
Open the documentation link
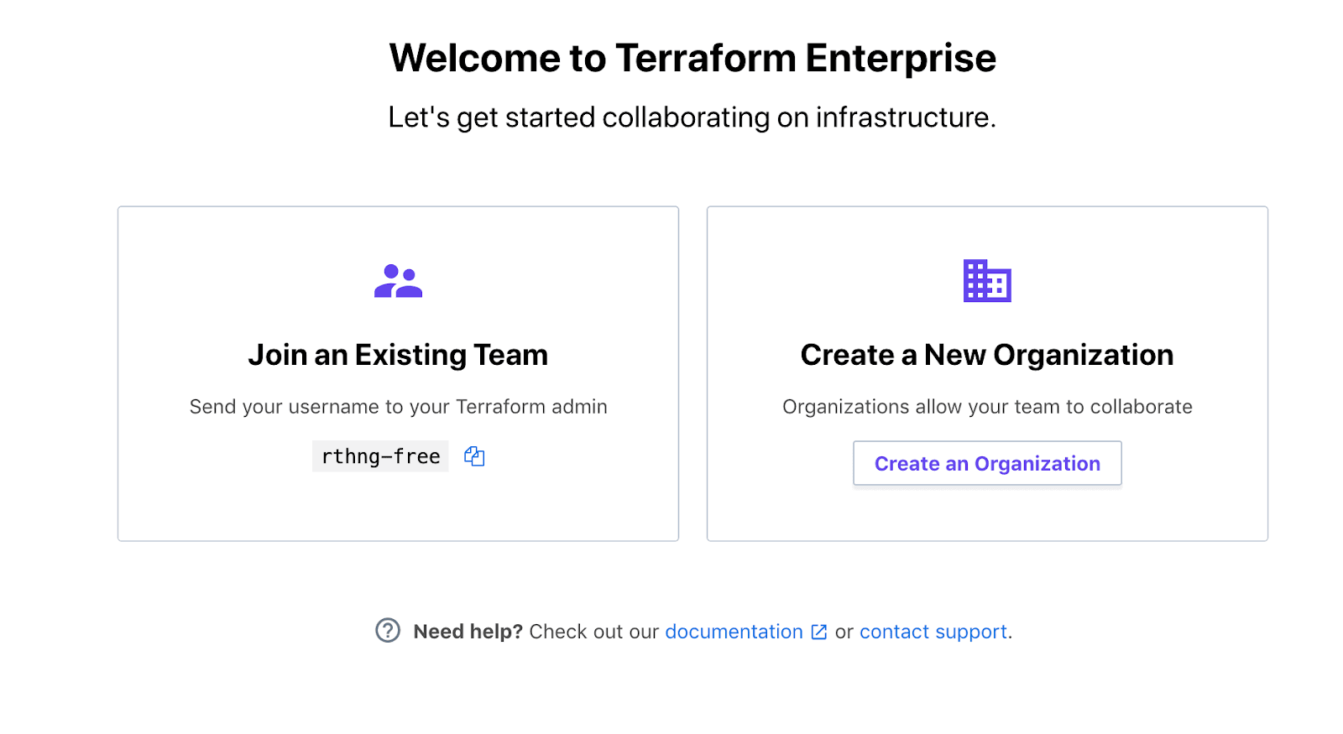[734, 632]
